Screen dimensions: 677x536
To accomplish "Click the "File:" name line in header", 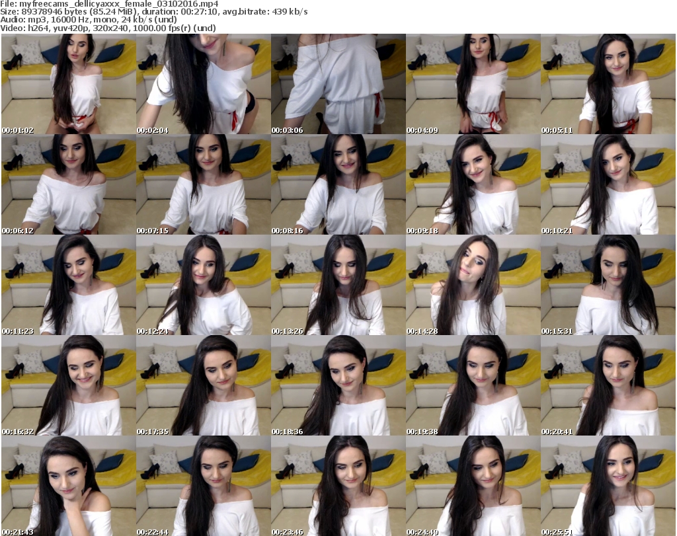I will (109, 4).
